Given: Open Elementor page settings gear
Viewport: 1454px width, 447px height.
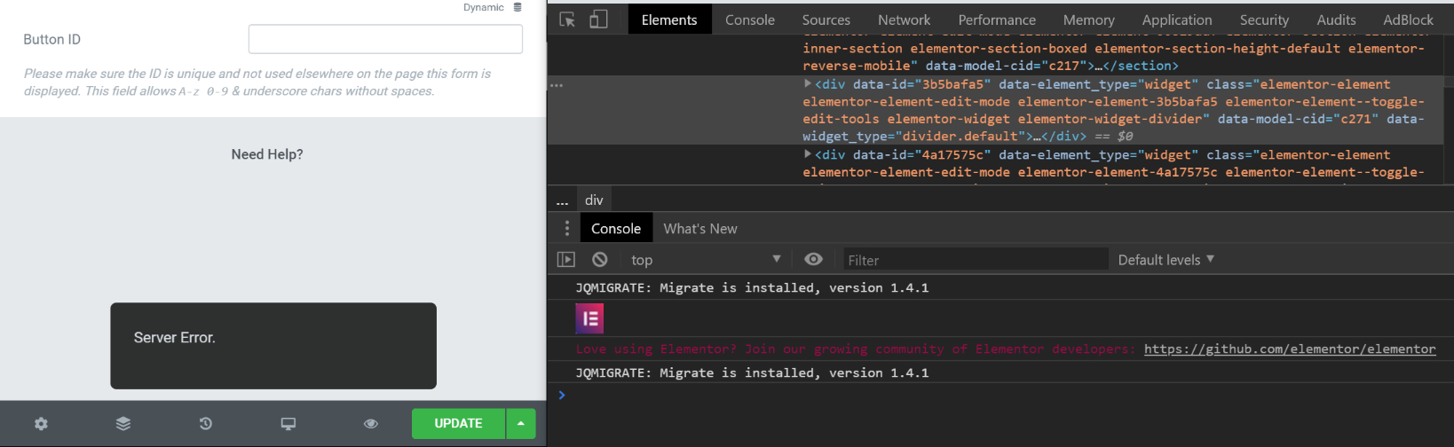Looking at the screenshot, I should [x=41, y=424].
